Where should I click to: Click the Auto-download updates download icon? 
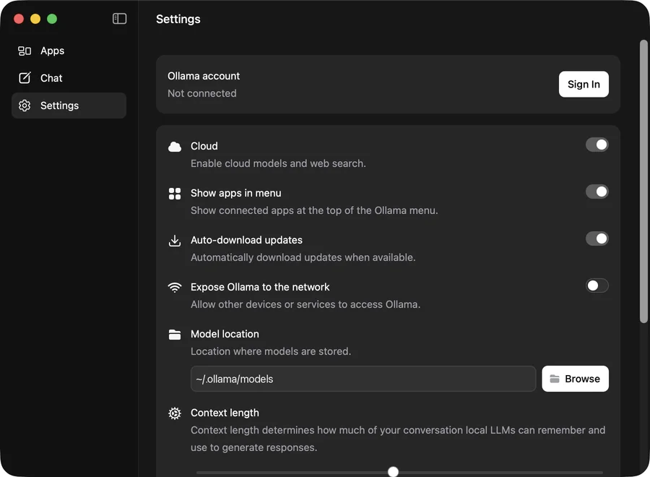pos(175,241)
